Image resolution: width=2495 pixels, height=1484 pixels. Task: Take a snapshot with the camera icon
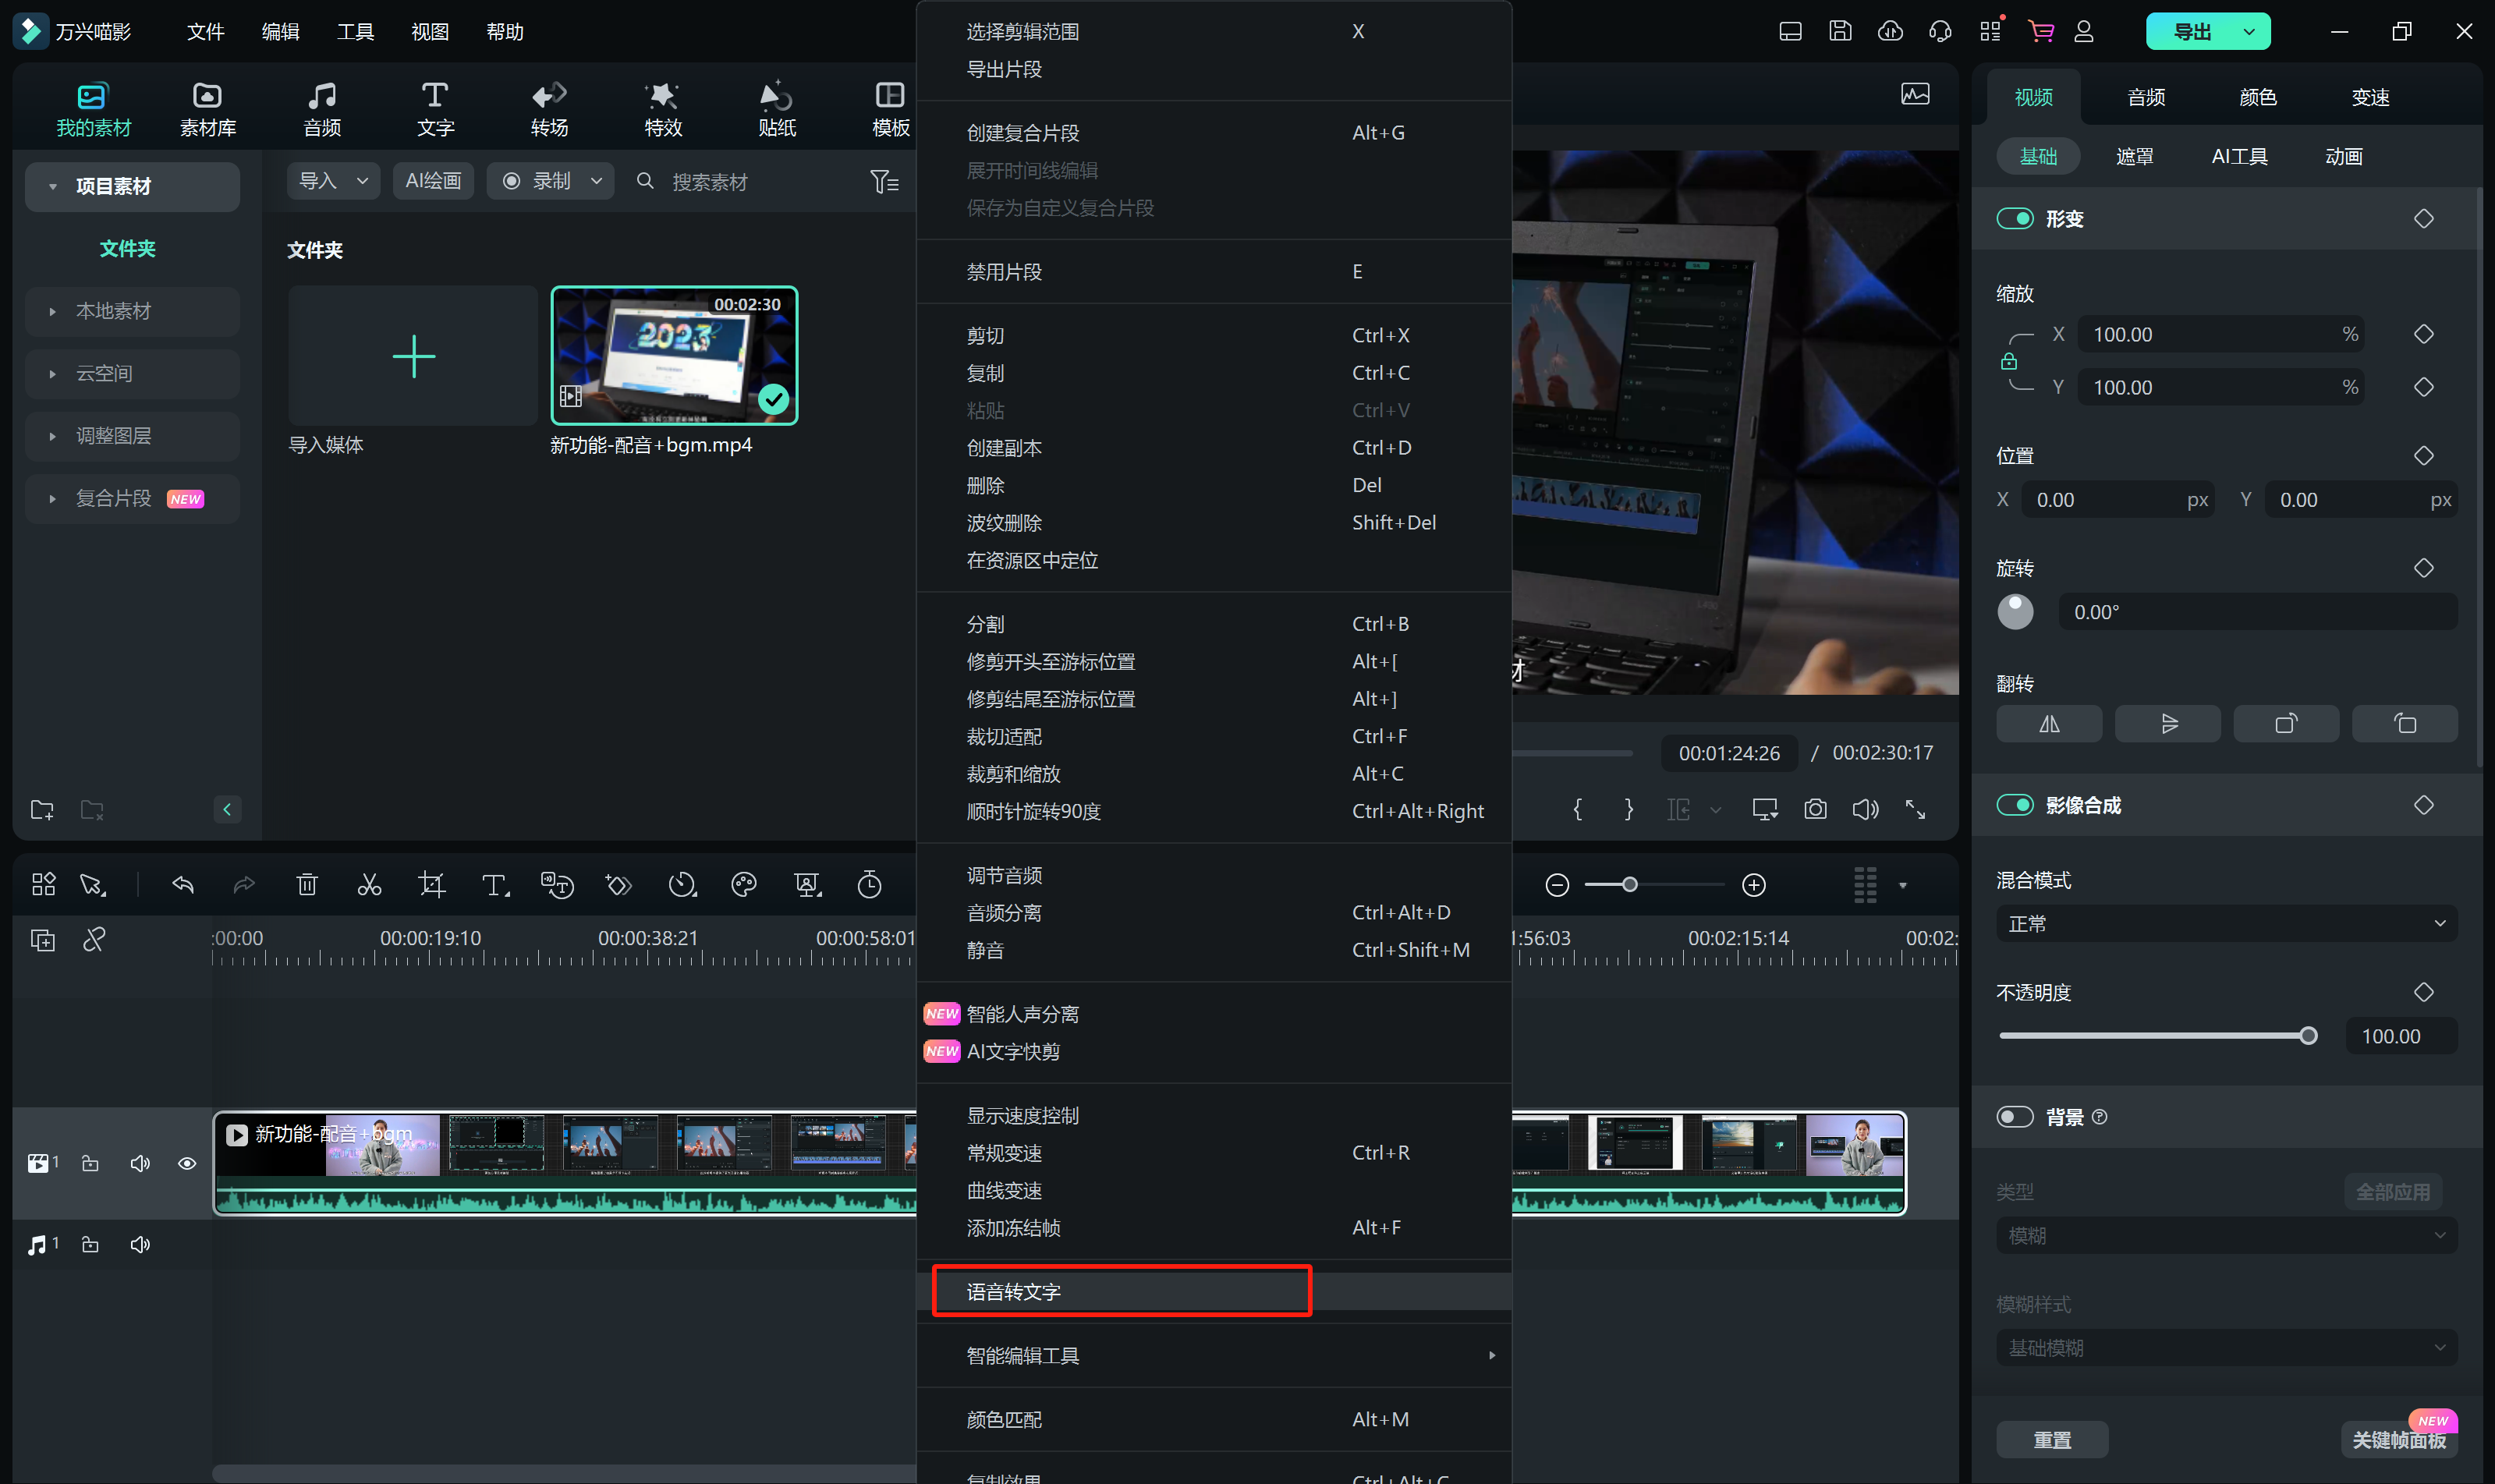click(1815, 809)
